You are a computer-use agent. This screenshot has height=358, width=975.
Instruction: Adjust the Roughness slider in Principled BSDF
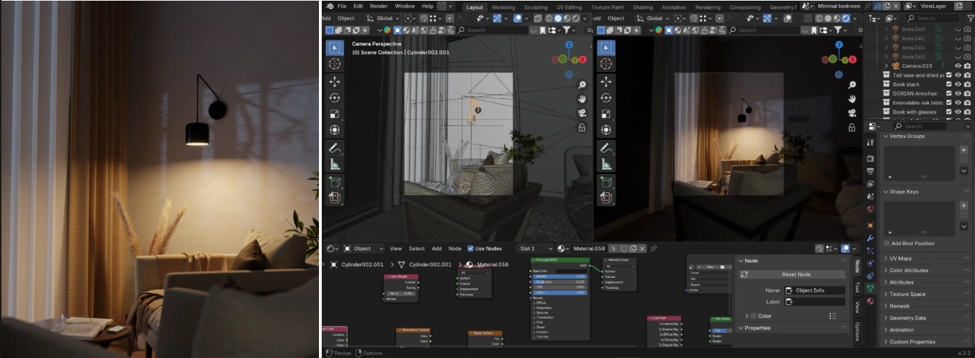click(x=561, y=281)
